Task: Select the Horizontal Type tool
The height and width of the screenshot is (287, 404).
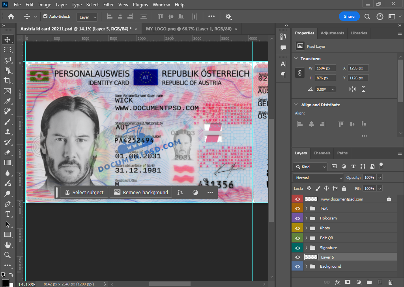Action: point(7,214)
